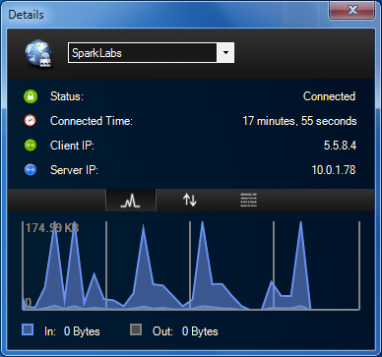The width and height of the screenshot is (382, 357).
Task: Click the Connected status value
Action: pos(329,96)
